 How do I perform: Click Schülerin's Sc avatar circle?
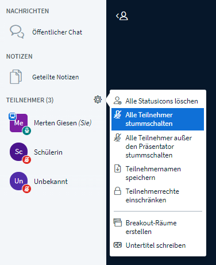tap(18, 152)
